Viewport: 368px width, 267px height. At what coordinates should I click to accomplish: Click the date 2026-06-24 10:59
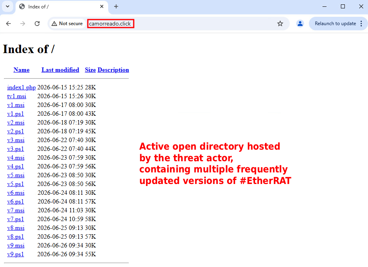(60, 219)
